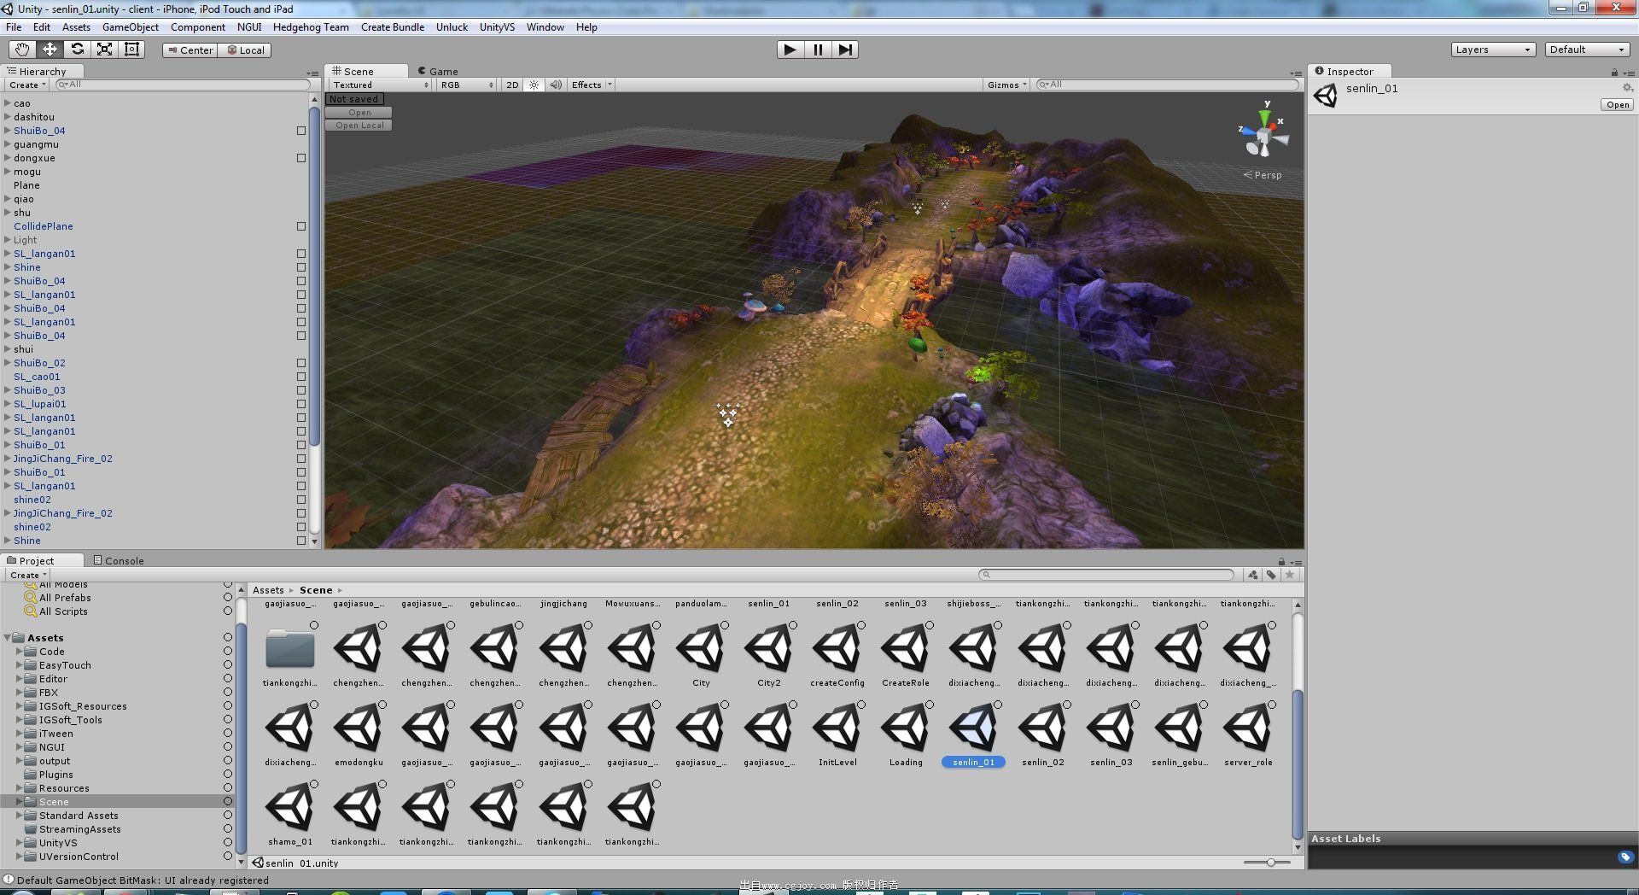1639x895 pixels.
Task: Click search by type icon in Project
Action: click(x=1252, y=575)
